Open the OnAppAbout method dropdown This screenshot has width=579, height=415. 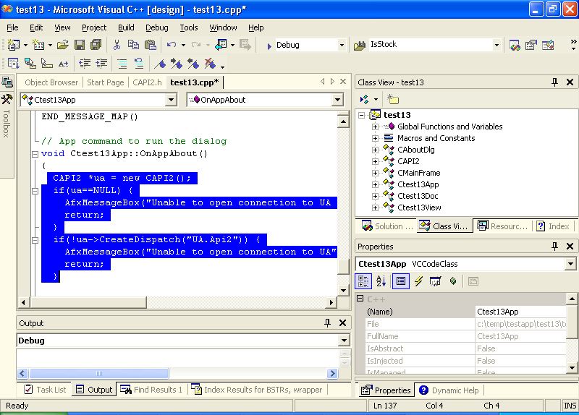coord(337,100)
